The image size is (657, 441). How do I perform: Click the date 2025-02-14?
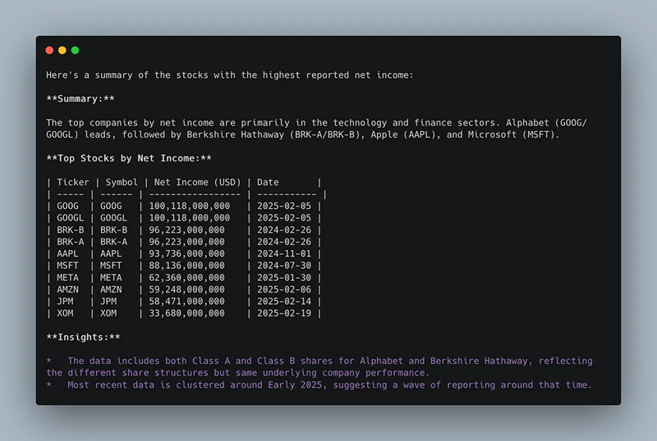284,302
